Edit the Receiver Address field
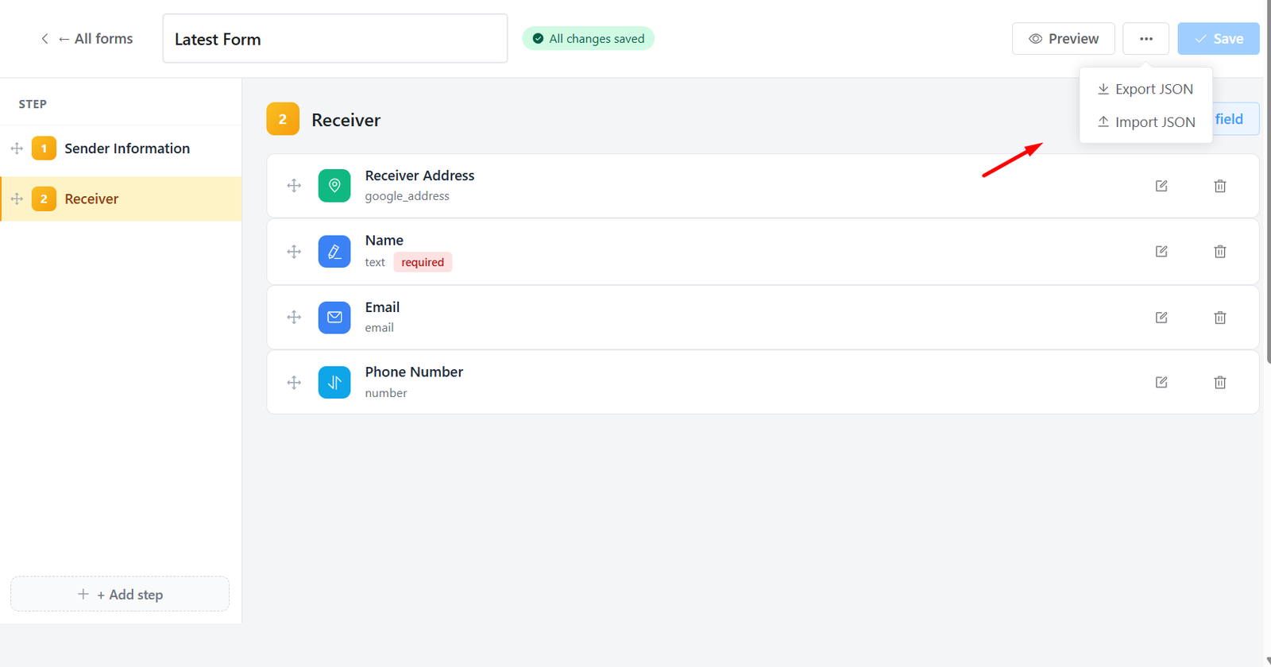The image size is (1271, 667). click(x=1161, y=186)
